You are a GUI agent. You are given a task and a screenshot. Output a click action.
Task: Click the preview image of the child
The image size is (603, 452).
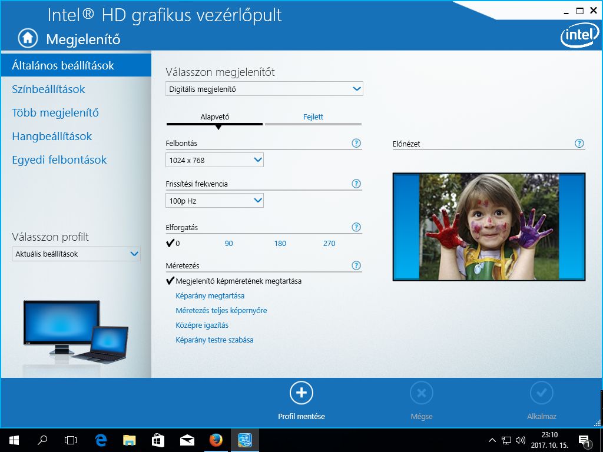[x=489, y=227]
